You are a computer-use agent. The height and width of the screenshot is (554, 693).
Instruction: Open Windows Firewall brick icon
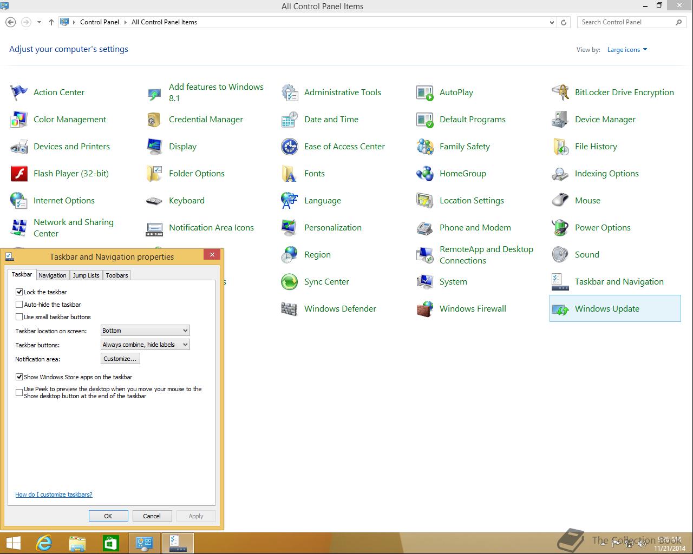click(x=425, y=309)
